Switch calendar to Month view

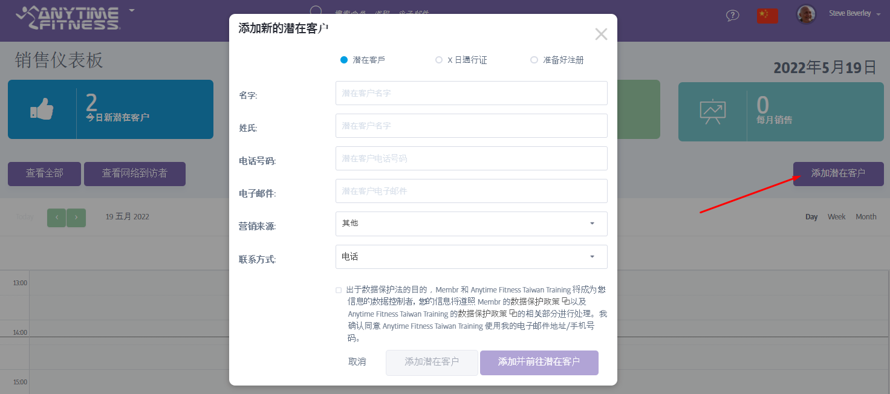[x=866, y=216]
